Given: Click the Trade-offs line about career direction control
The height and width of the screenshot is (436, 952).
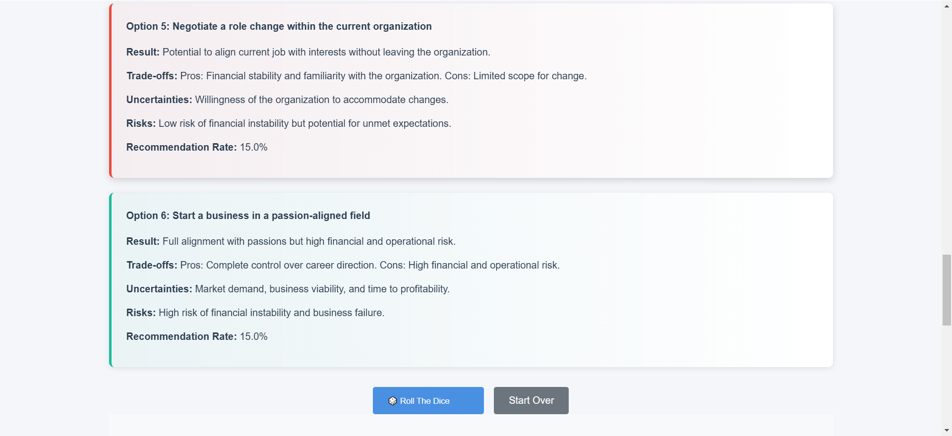Looking at the screenshot, I should click(x=343, y=265).
